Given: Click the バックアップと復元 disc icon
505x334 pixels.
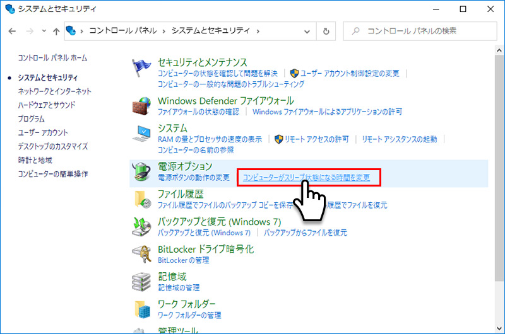Looking at the screenshot, I should pos(141,227).
